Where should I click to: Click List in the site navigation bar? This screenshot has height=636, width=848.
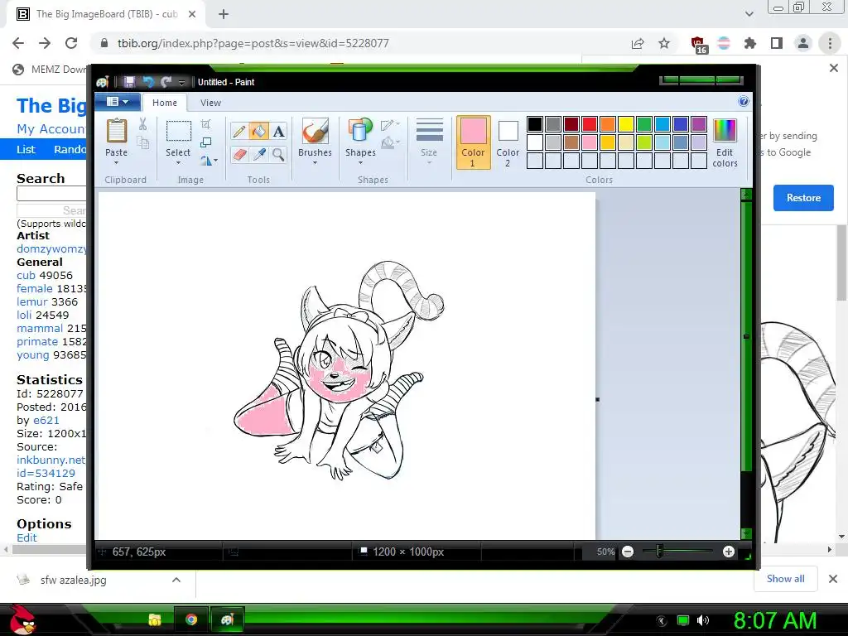[26, 149]
